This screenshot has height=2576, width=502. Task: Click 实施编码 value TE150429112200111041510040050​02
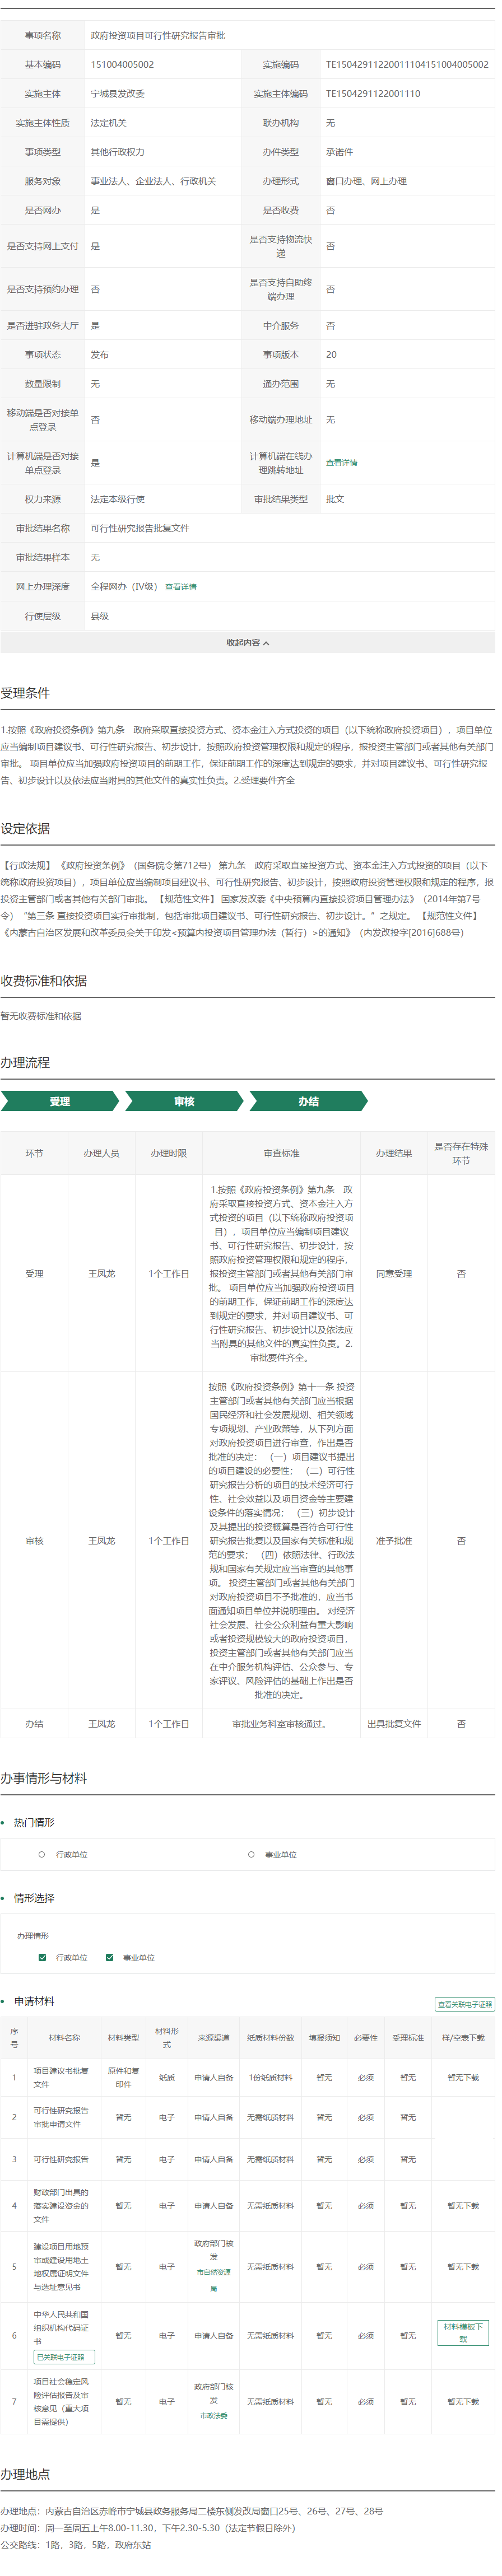[407, 65]
